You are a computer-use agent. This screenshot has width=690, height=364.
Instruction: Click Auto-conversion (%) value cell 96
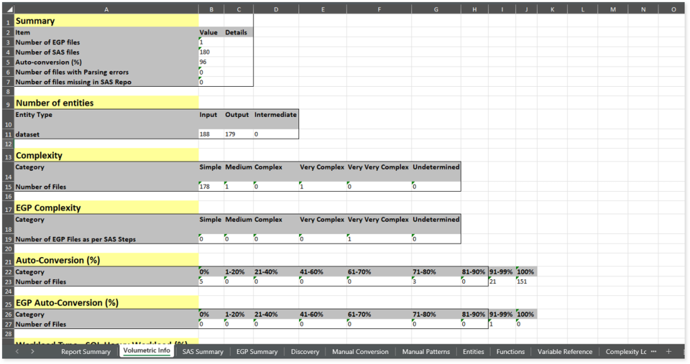[x=210, y=62]
